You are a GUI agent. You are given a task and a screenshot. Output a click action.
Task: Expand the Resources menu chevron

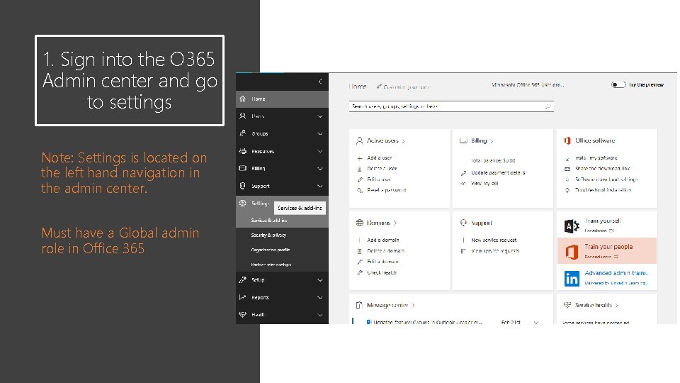[320, 152]
